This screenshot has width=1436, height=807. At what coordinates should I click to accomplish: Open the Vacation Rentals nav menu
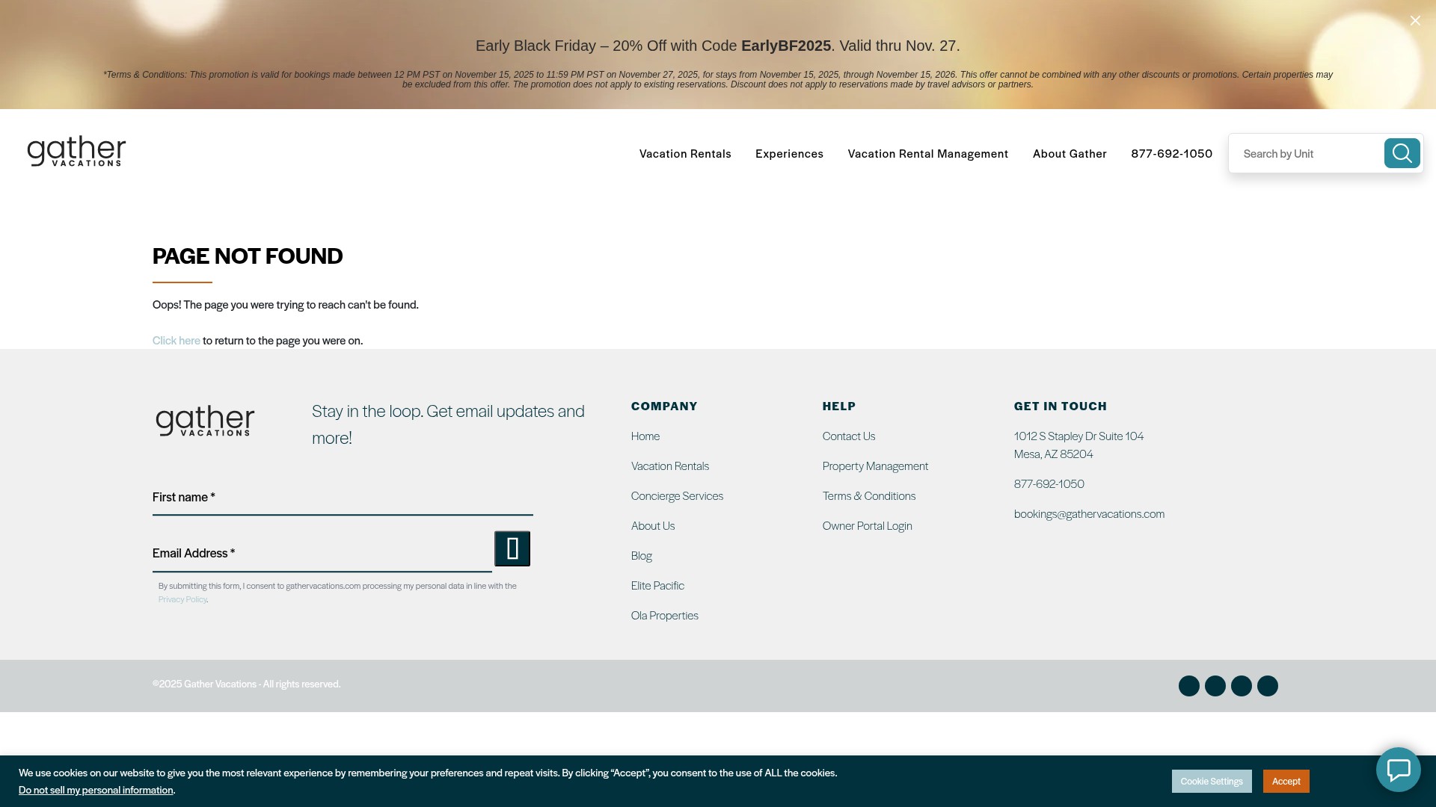(x=685, y=153)
